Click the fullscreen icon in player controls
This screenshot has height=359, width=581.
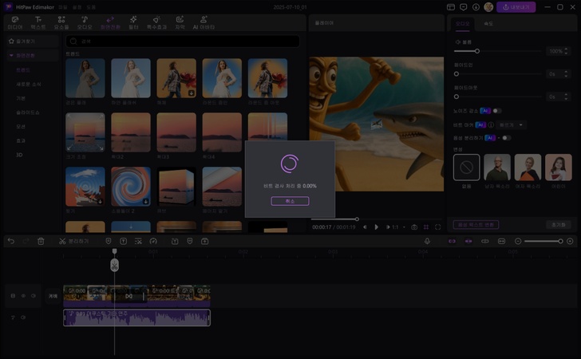(438, 227)
